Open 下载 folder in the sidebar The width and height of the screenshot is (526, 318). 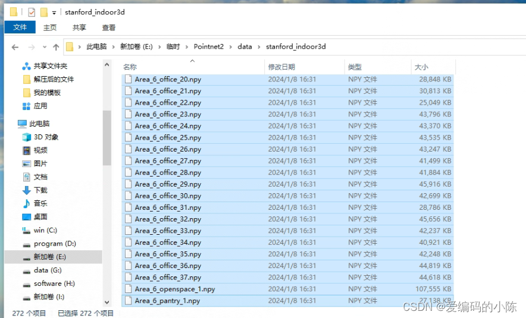(x=40, y=190)
